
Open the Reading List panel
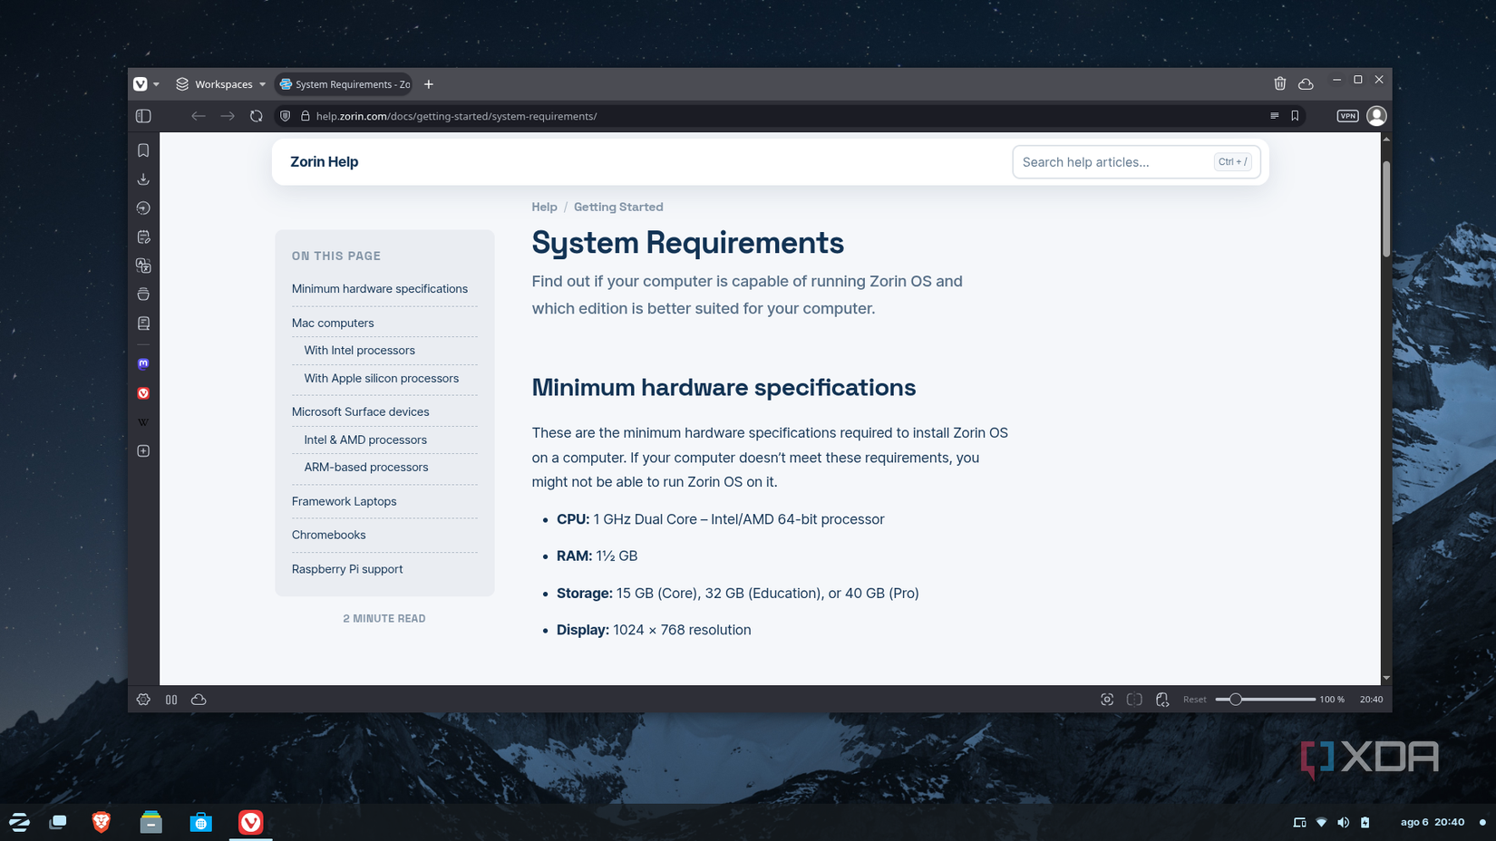143,323
